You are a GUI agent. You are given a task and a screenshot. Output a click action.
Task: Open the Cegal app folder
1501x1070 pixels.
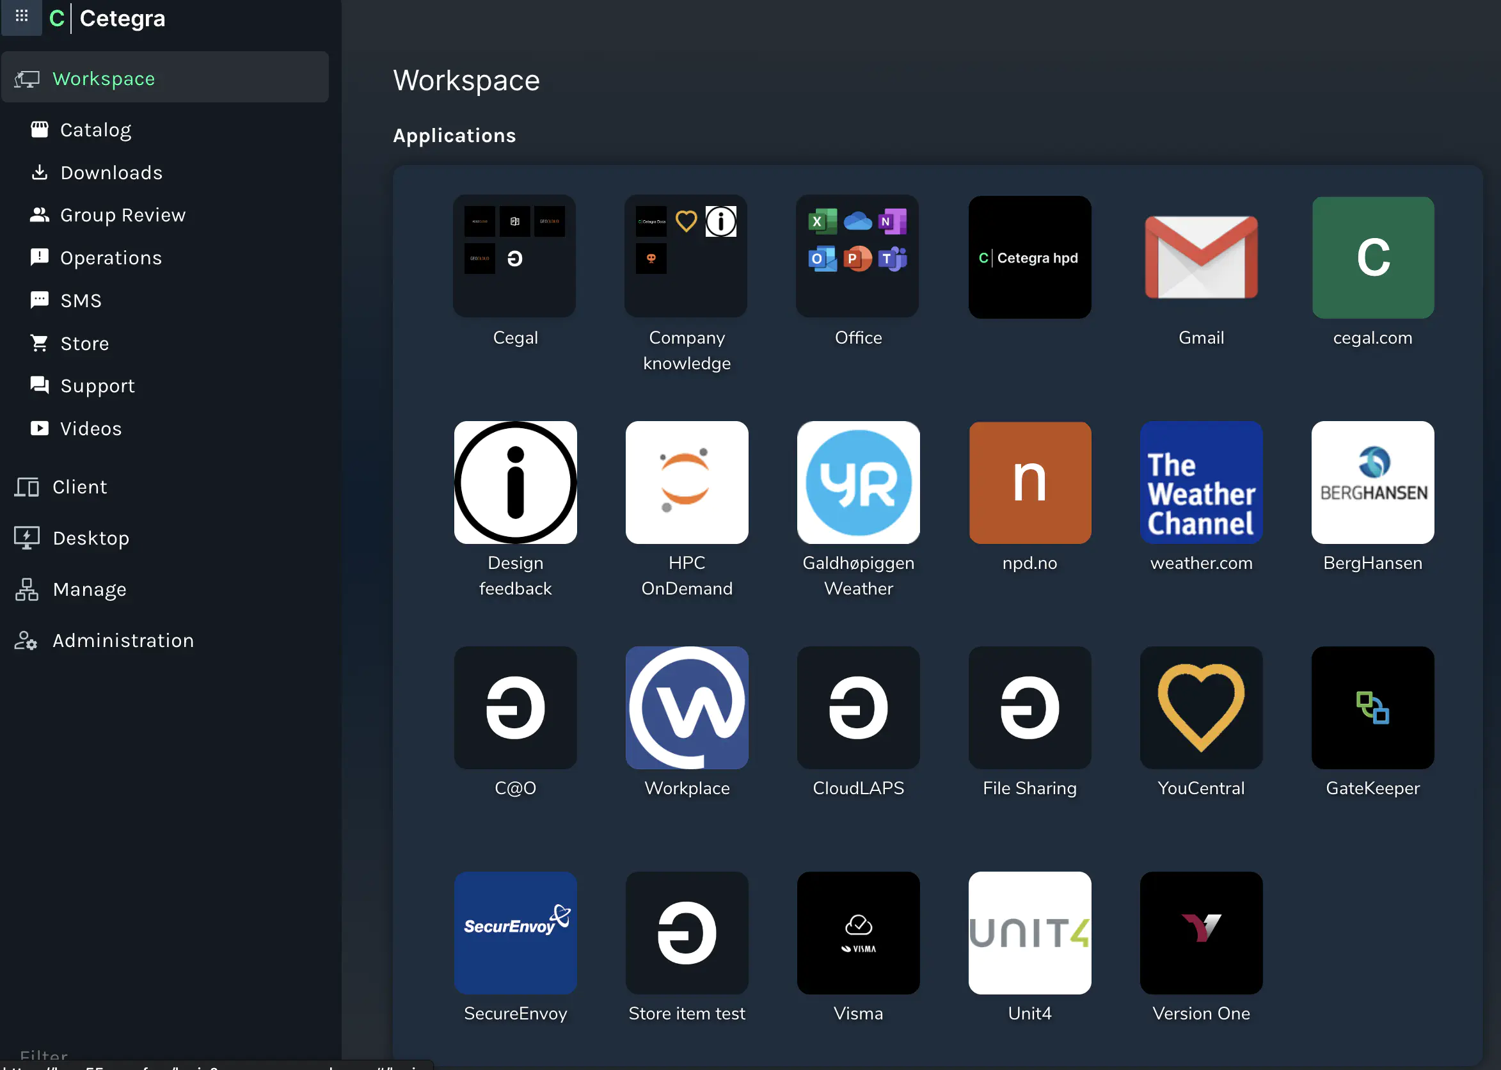coord(515,256)
